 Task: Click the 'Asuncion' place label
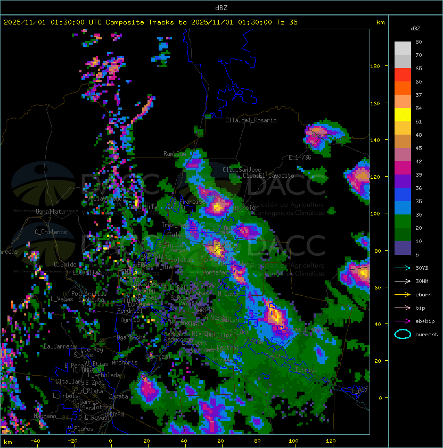(x=245, y=208)
